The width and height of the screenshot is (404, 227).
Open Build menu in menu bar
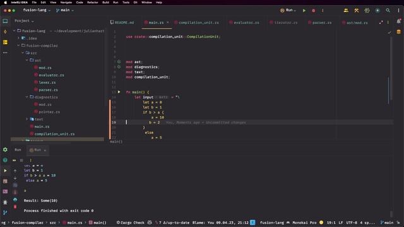[x=105, y=3]
